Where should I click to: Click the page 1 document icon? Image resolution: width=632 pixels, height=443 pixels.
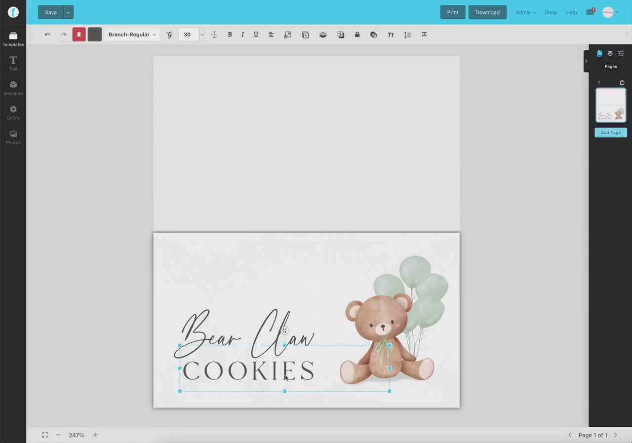pyautogui.click(x=622, y=83)
